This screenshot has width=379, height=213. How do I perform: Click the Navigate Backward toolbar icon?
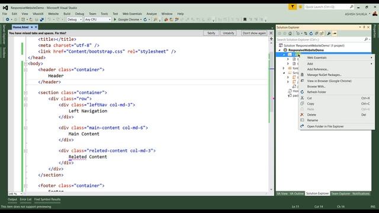coord(7,20)
